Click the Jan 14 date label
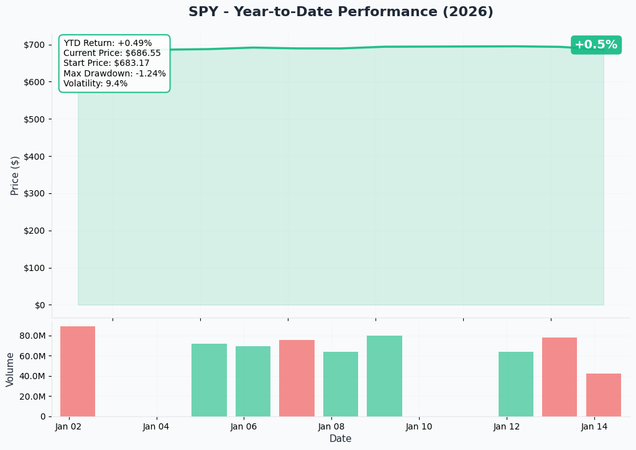This screenshot has height=450, width=636. click(x=594, y=426)
